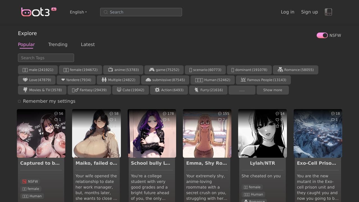Open the School bully card thumbnail
Viewport: 359px width, 202px height.
pyautogui.click(x=152, y=134)
